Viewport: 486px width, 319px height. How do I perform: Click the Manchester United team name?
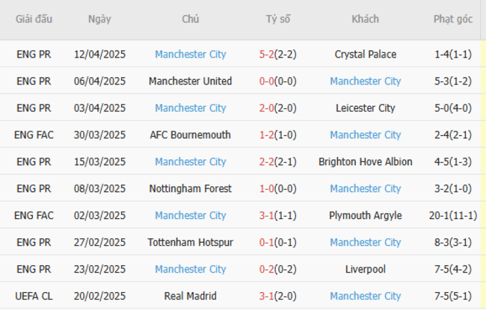tap(190, 81)
